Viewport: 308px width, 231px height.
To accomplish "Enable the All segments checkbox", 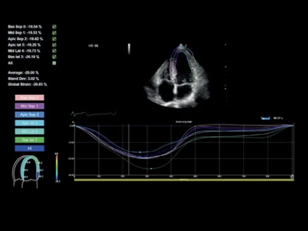I will pos(54,63).
